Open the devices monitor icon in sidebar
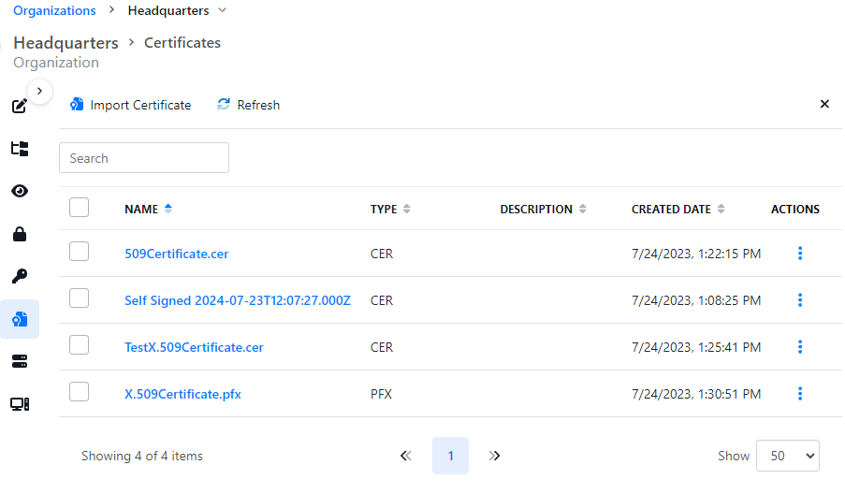Viewport: 845px width, 494px height. coord(19,404)
